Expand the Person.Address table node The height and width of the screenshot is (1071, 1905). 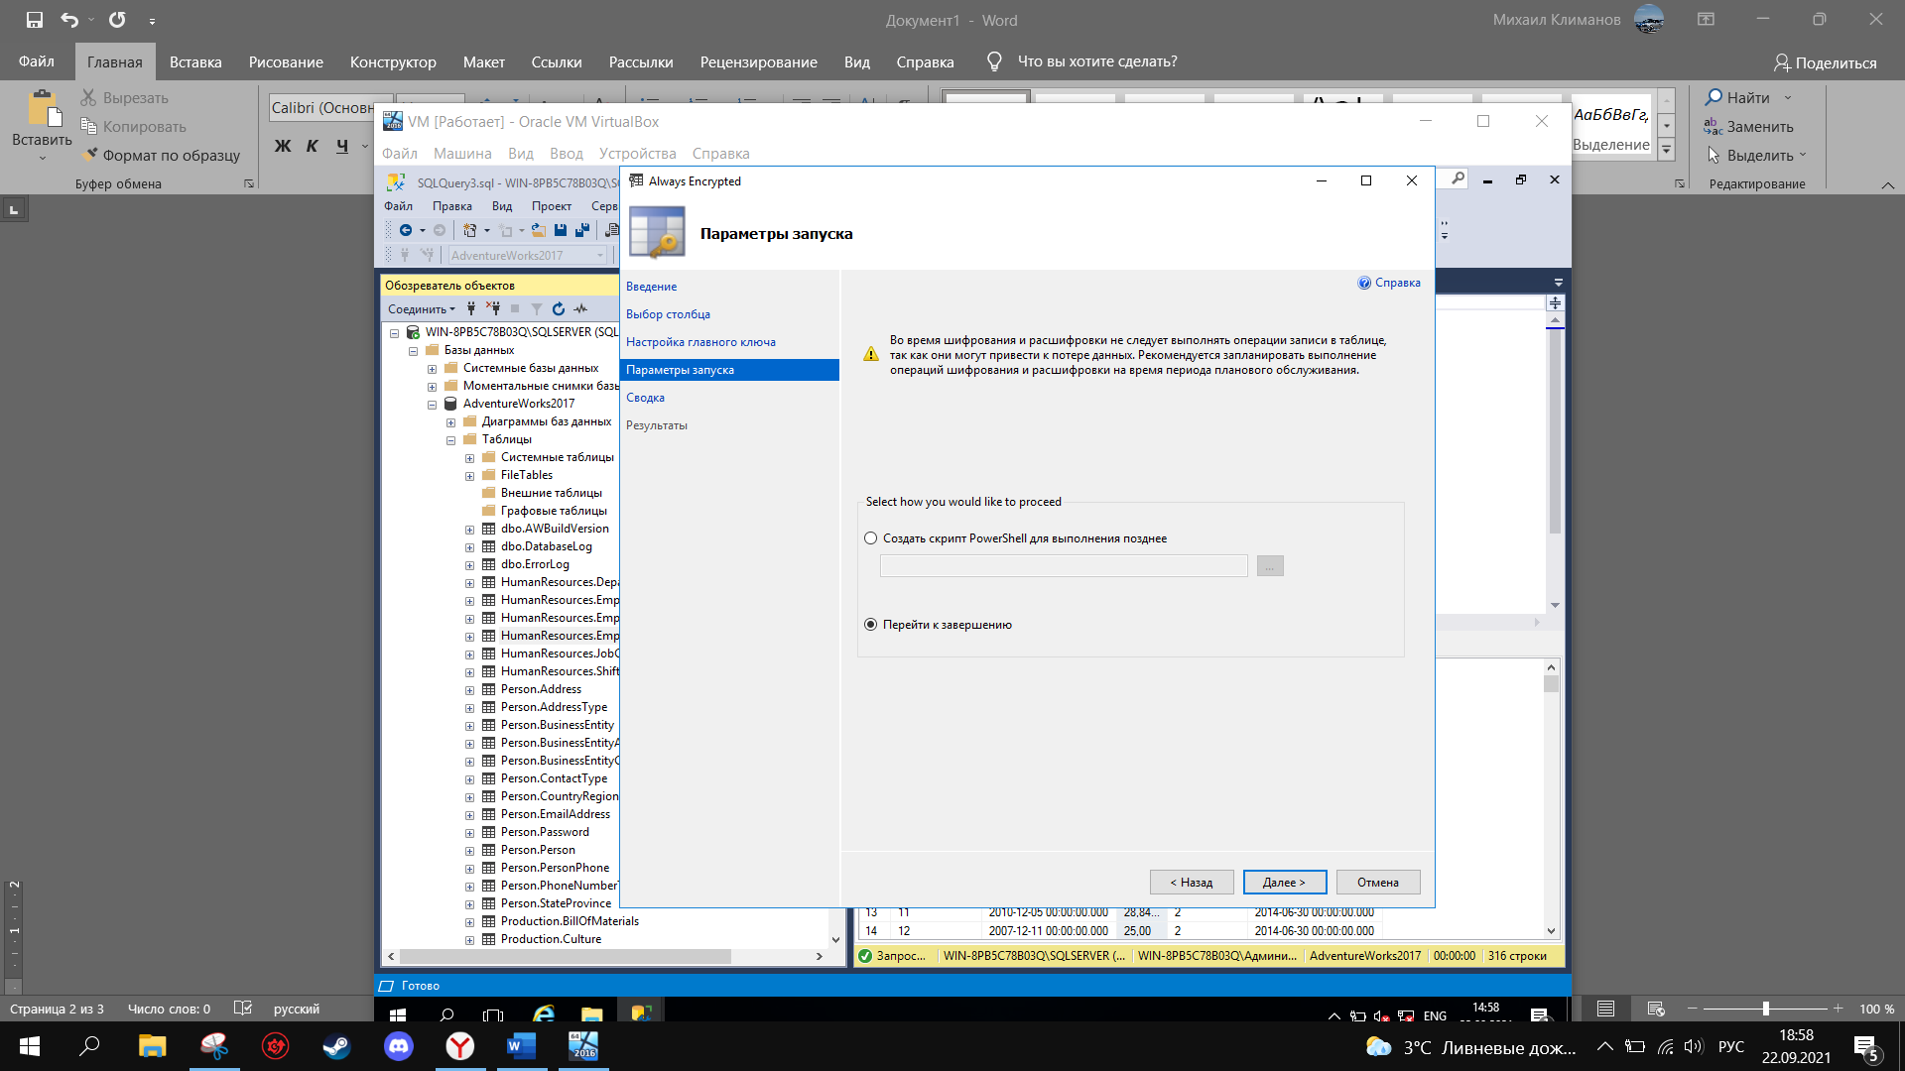pyautogui.click(x=470, y=690)
